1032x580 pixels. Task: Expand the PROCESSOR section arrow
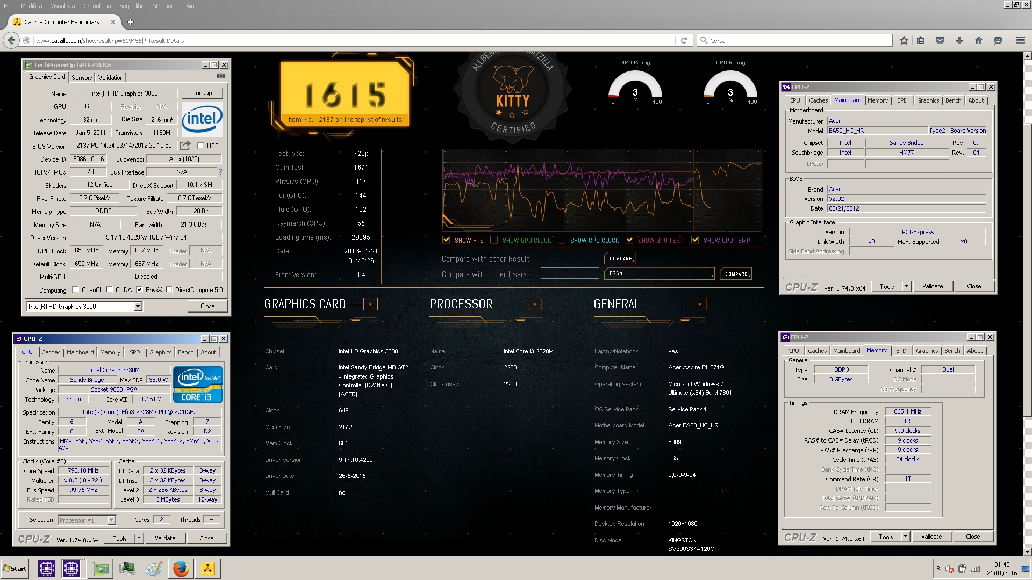535,304
